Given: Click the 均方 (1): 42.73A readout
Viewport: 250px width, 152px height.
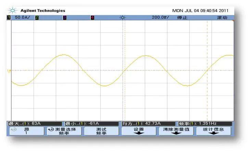Looking at the screenshot, I should 148,124.
